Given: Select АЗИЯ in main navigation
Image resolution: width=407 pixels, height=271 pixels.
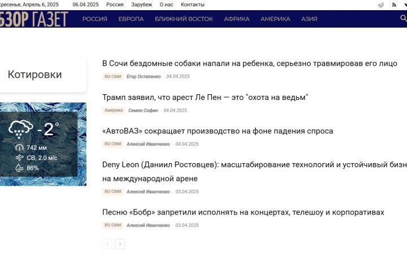Looking at the screenshot, I should (x=309, y=19).
